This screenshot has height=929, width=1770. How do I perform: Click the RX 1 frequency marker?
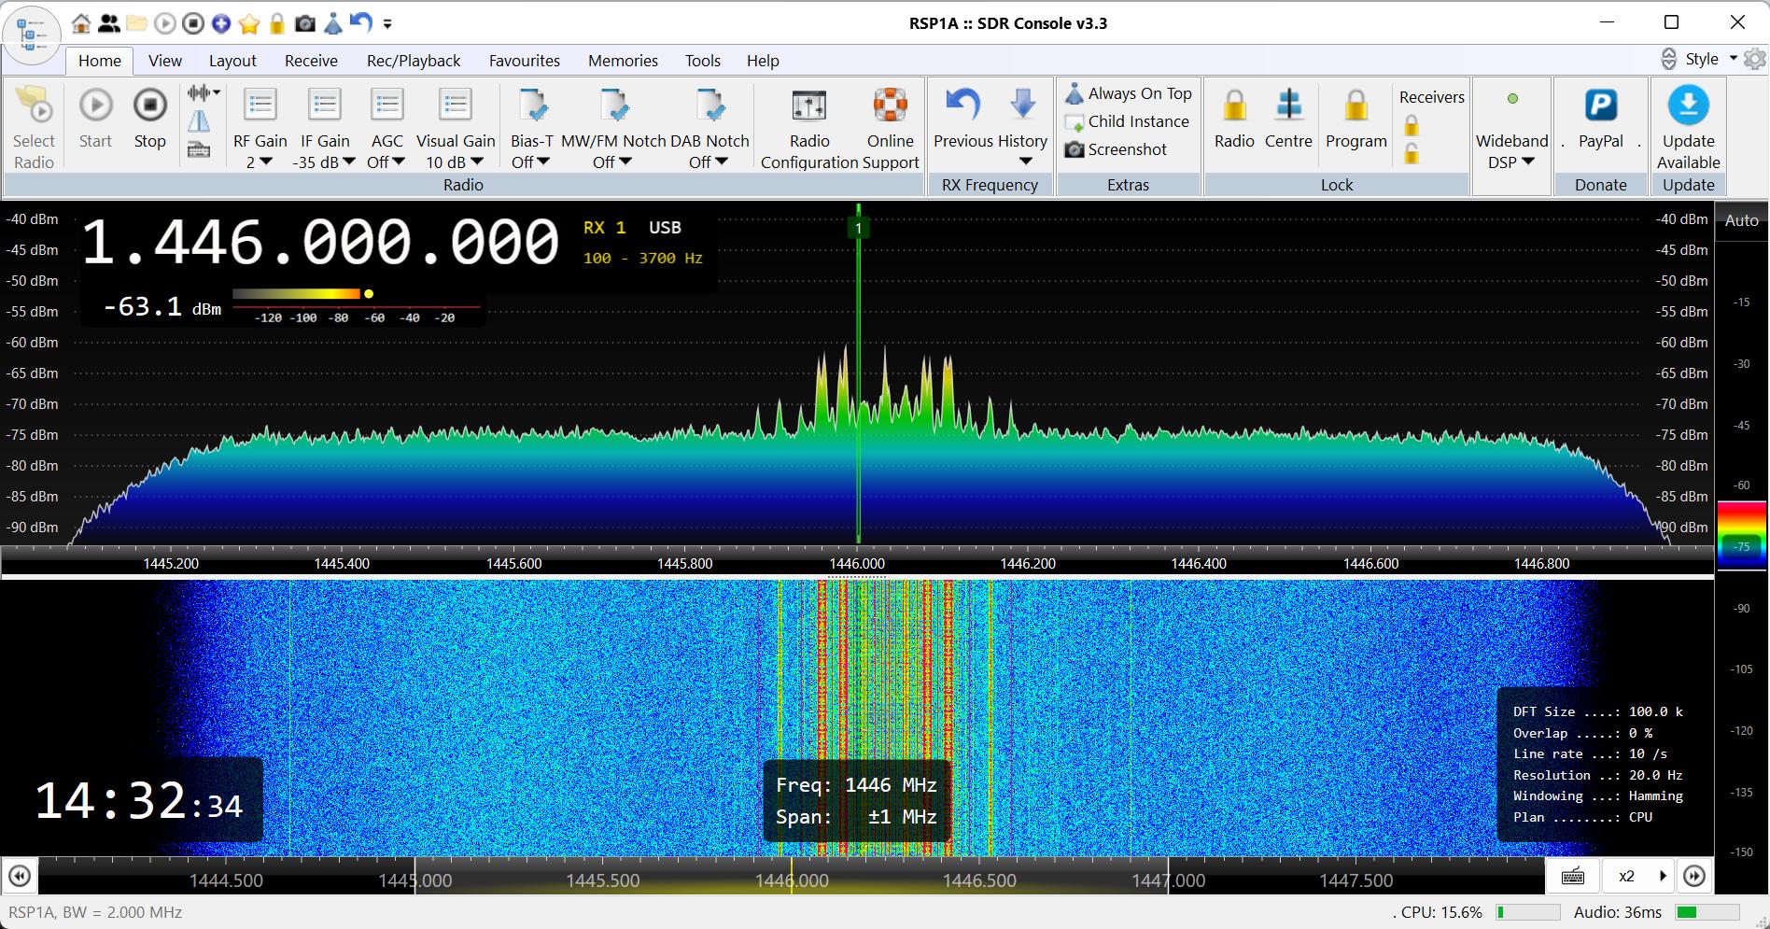click(858, 228)
